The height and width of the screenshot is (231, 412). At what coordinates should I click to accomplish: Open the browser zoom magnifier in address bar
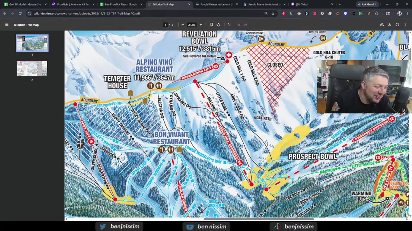pos(266,13)
